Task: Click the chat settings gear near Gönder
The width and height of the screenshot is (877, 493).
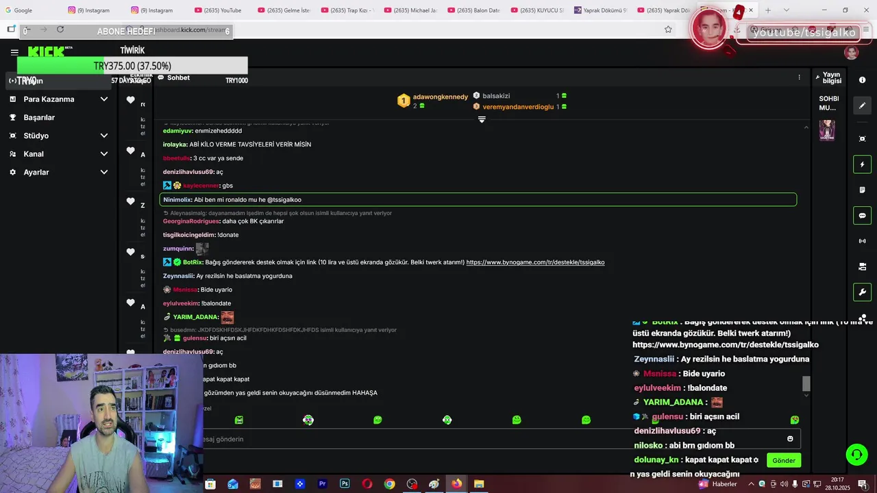Action: pyautogui.click(x=756, y=460)
